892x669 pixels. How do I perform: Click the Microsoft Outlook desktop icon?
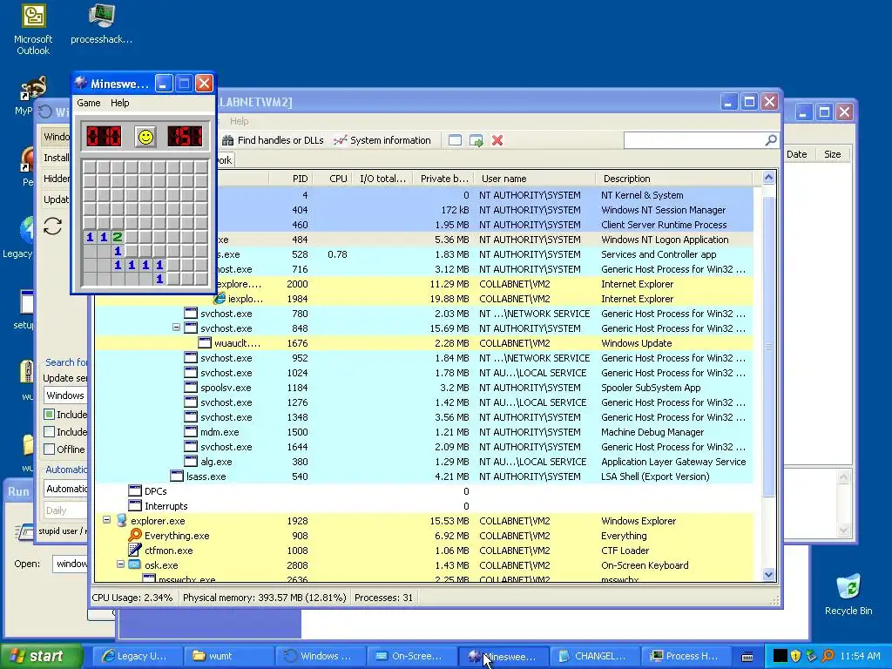pos(33,30)
